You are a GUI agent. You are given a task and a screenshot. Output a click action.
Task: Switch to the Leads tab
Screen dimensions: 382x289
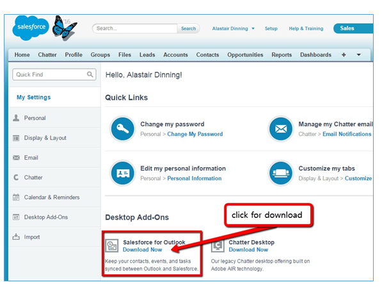[147, 55]
